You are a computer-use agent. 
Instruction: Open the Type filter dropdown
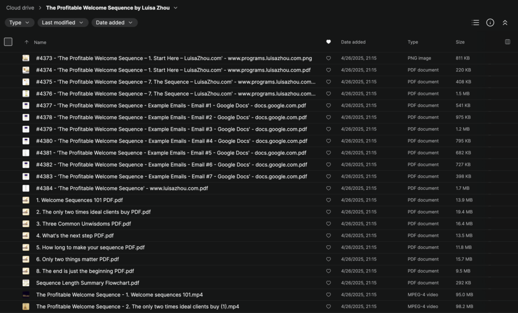pyautogui.click(x=20, y=23)
